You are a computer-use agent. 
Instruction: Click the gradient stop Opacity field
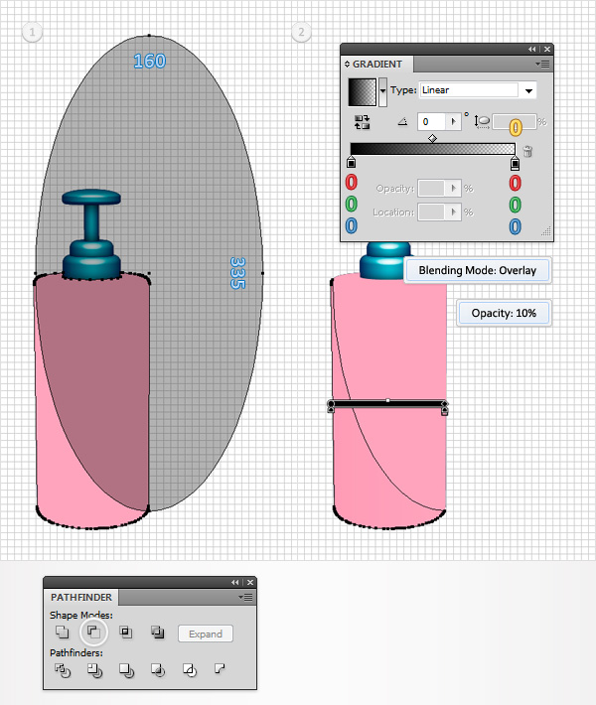(x=432, y=188)
